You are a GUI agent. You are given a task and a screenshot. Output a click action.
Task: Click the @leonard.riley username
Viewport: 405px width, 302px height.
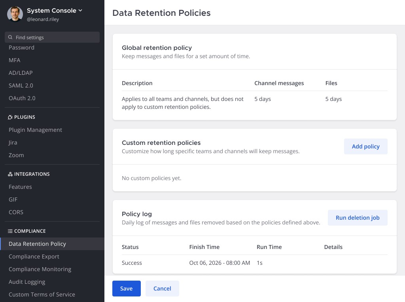pyautogui.click(x=43, y=19)
